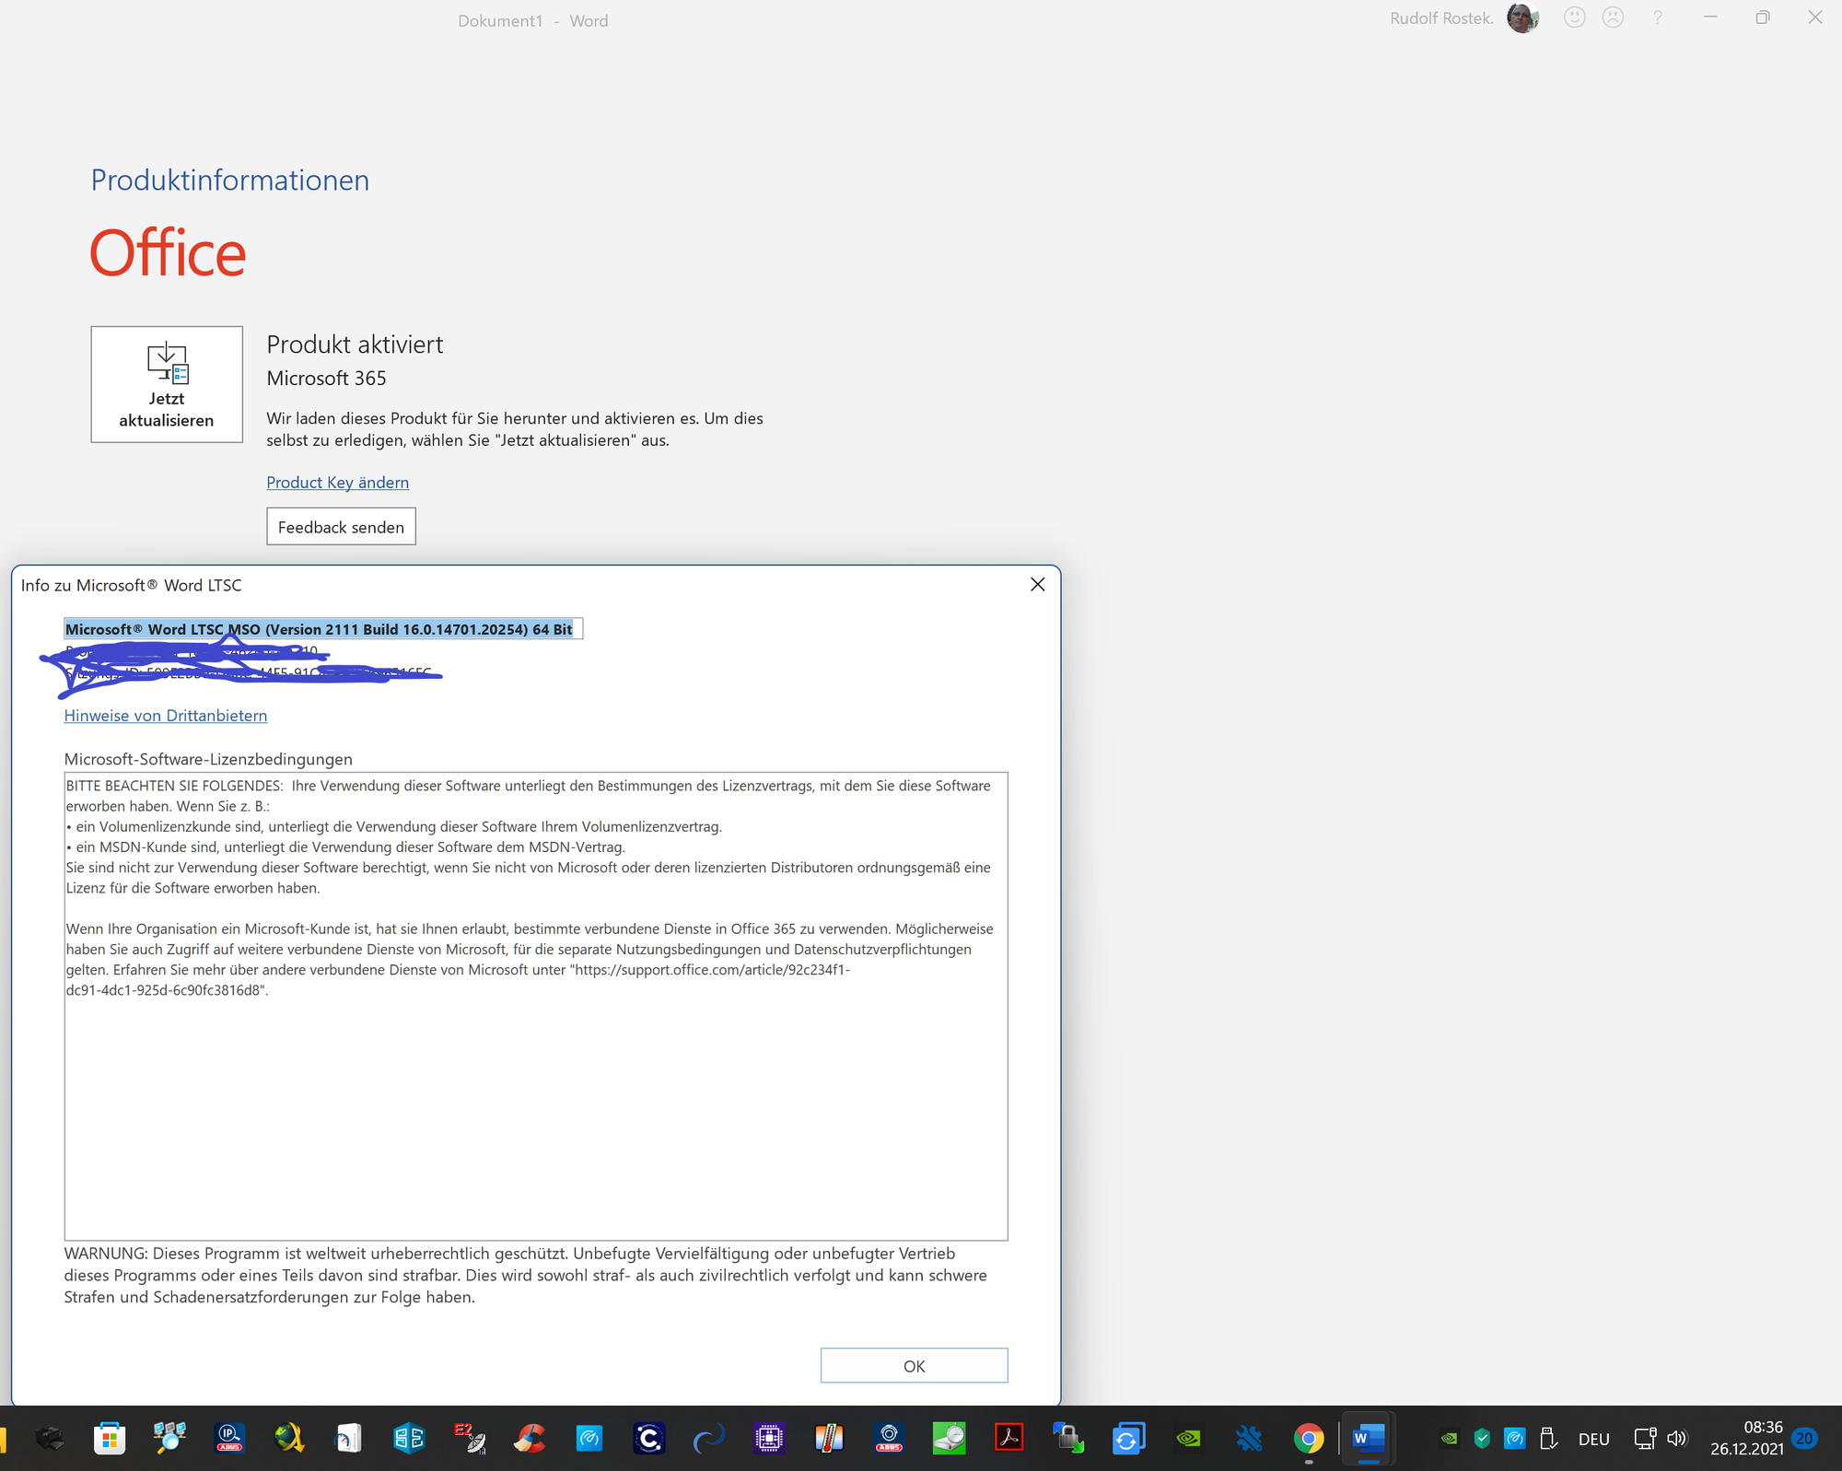1842x1471 pixels.
Task: Click inside the Lizenzbedingungen text box
Action: 536,1007
